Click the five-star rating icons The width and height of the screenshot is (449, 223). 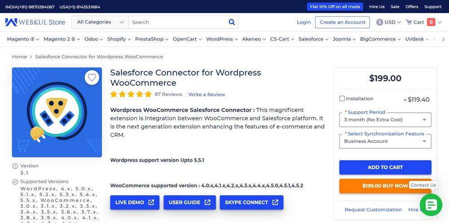[x=131, y=94]
